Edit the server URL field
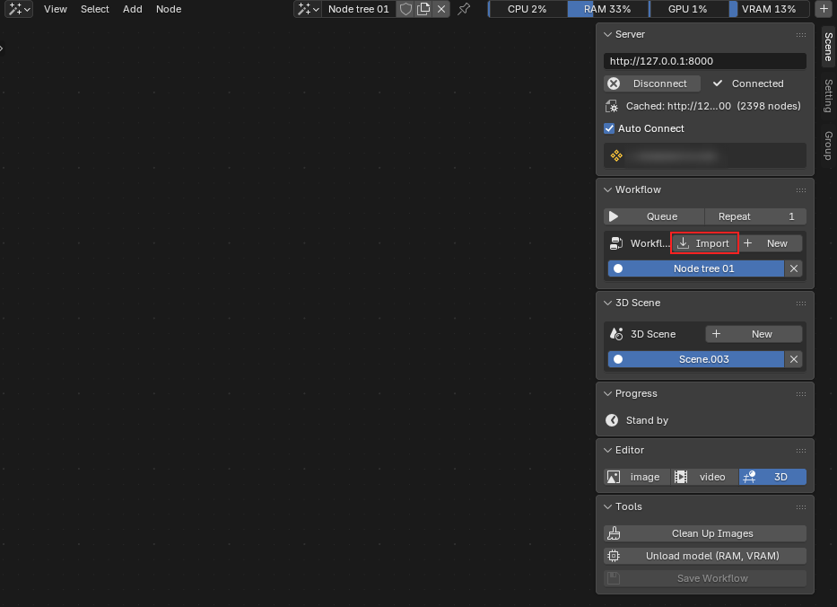 click(x=704, y=61)
